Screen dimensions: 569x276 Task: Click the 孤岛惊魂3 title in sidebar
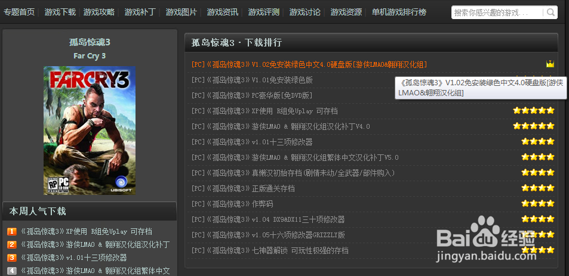(90, 42)
